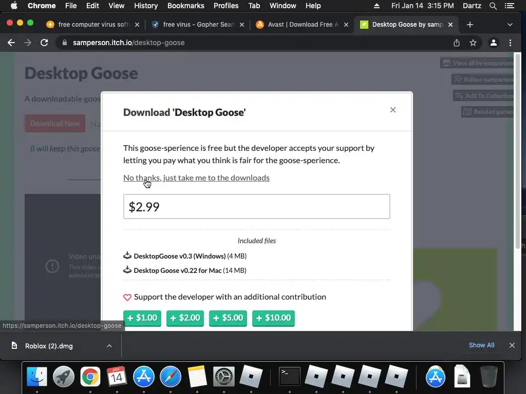The height and width of the screenshot is (394, 526).
Task: Click DesktopGoose v0.3 (Windows) file entry
Action: [x=185, y=256]
